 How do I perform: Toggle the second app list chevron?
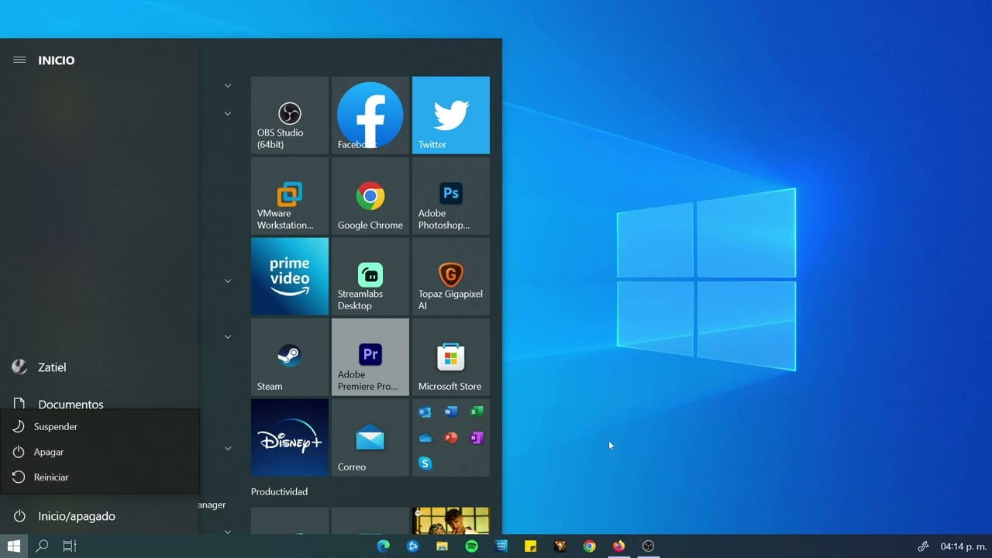click(x=228, y=113)
